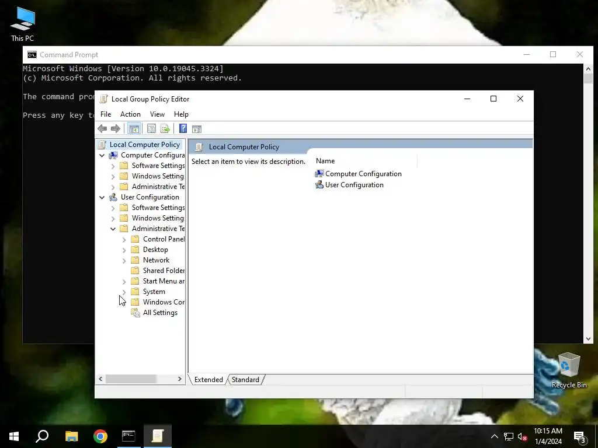598x448 pixels.
Task: Open the Help toolbar icon
Action: 183,129
